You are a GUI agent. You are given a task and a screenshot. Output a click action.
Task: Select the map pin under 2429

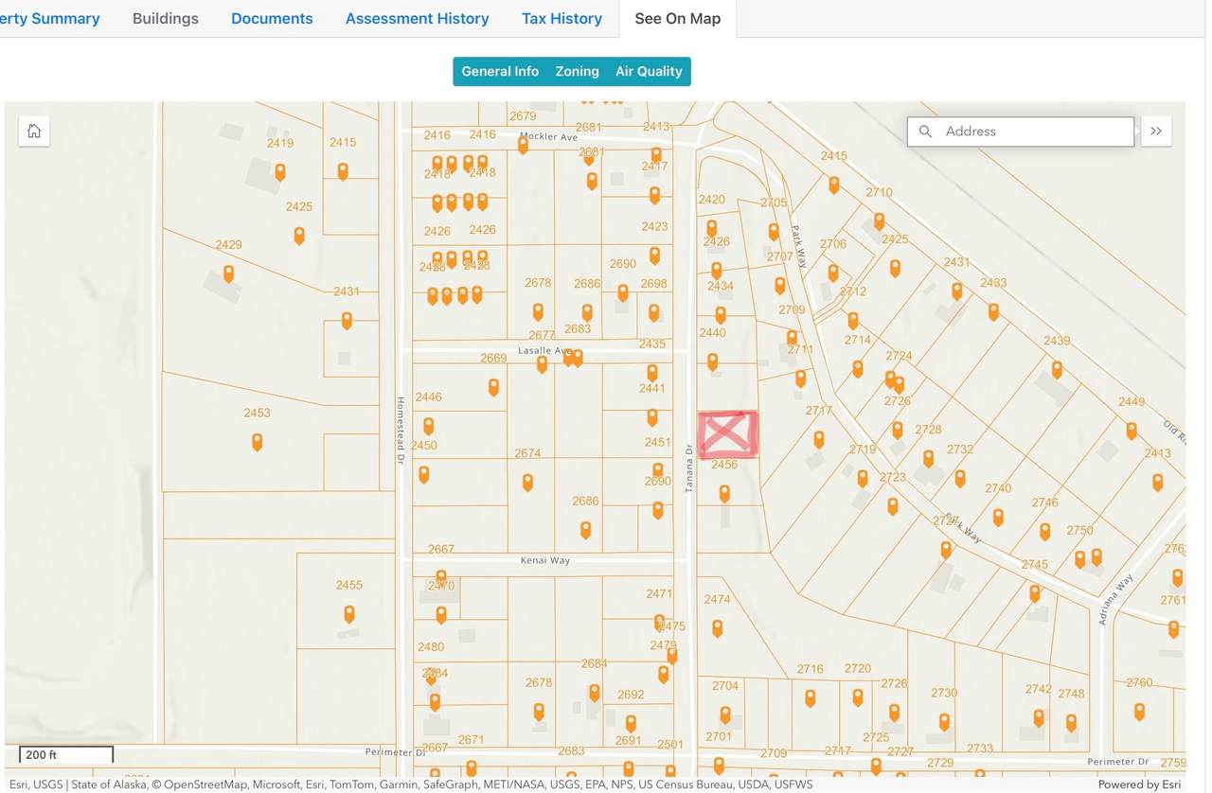pos(228,273)
